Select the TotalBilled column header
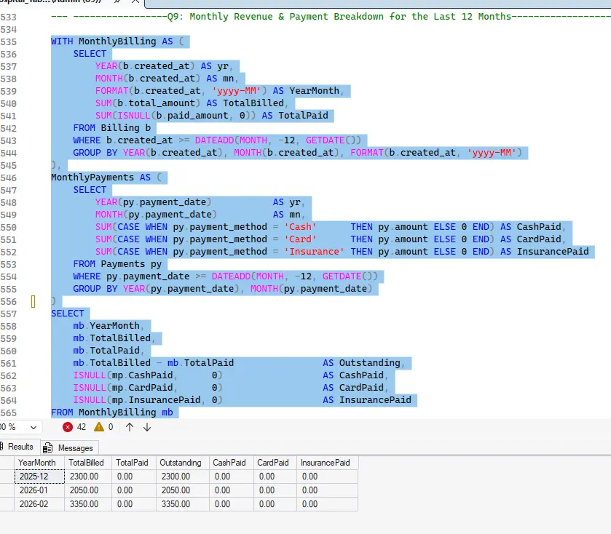The height and width of the screenshot is (534, 611). click(x=87, y=463)
